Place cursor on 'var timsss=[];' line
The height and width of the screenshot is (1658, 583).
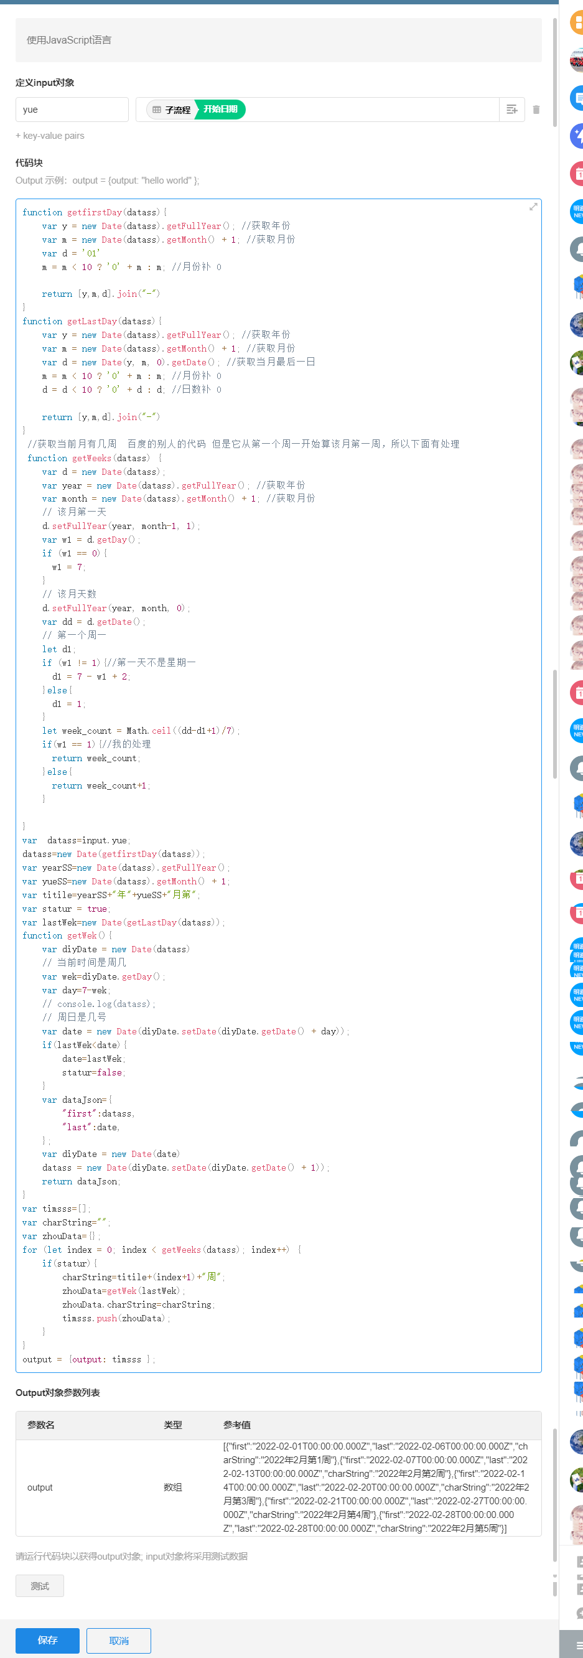point(57,1209)
